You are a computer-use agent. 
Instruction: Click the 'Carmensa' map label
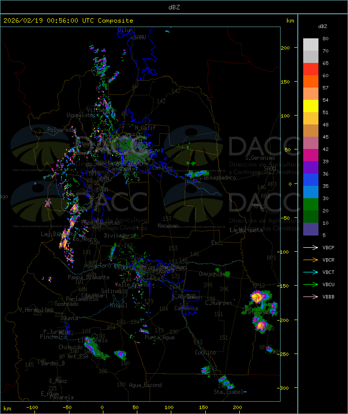pyautogui.click(x=186, y=308)
